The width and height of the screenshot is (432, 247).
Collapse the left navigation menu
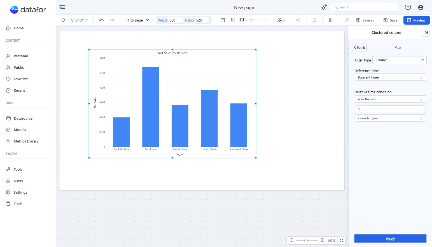tap(62, 8)
